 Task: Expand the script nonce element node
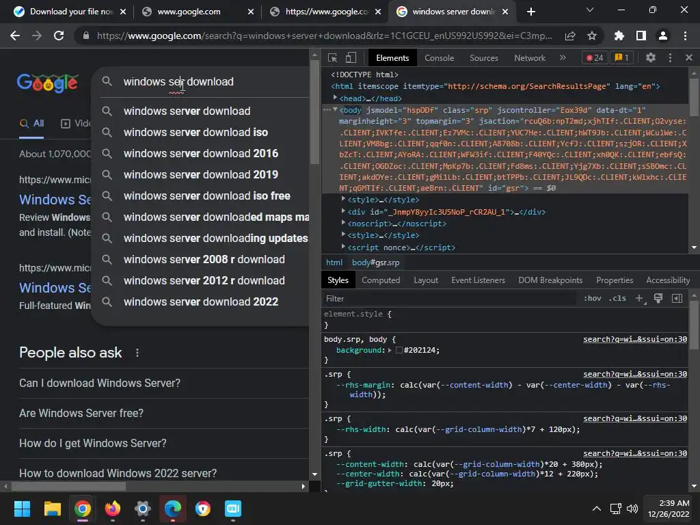tap(343, 246)
